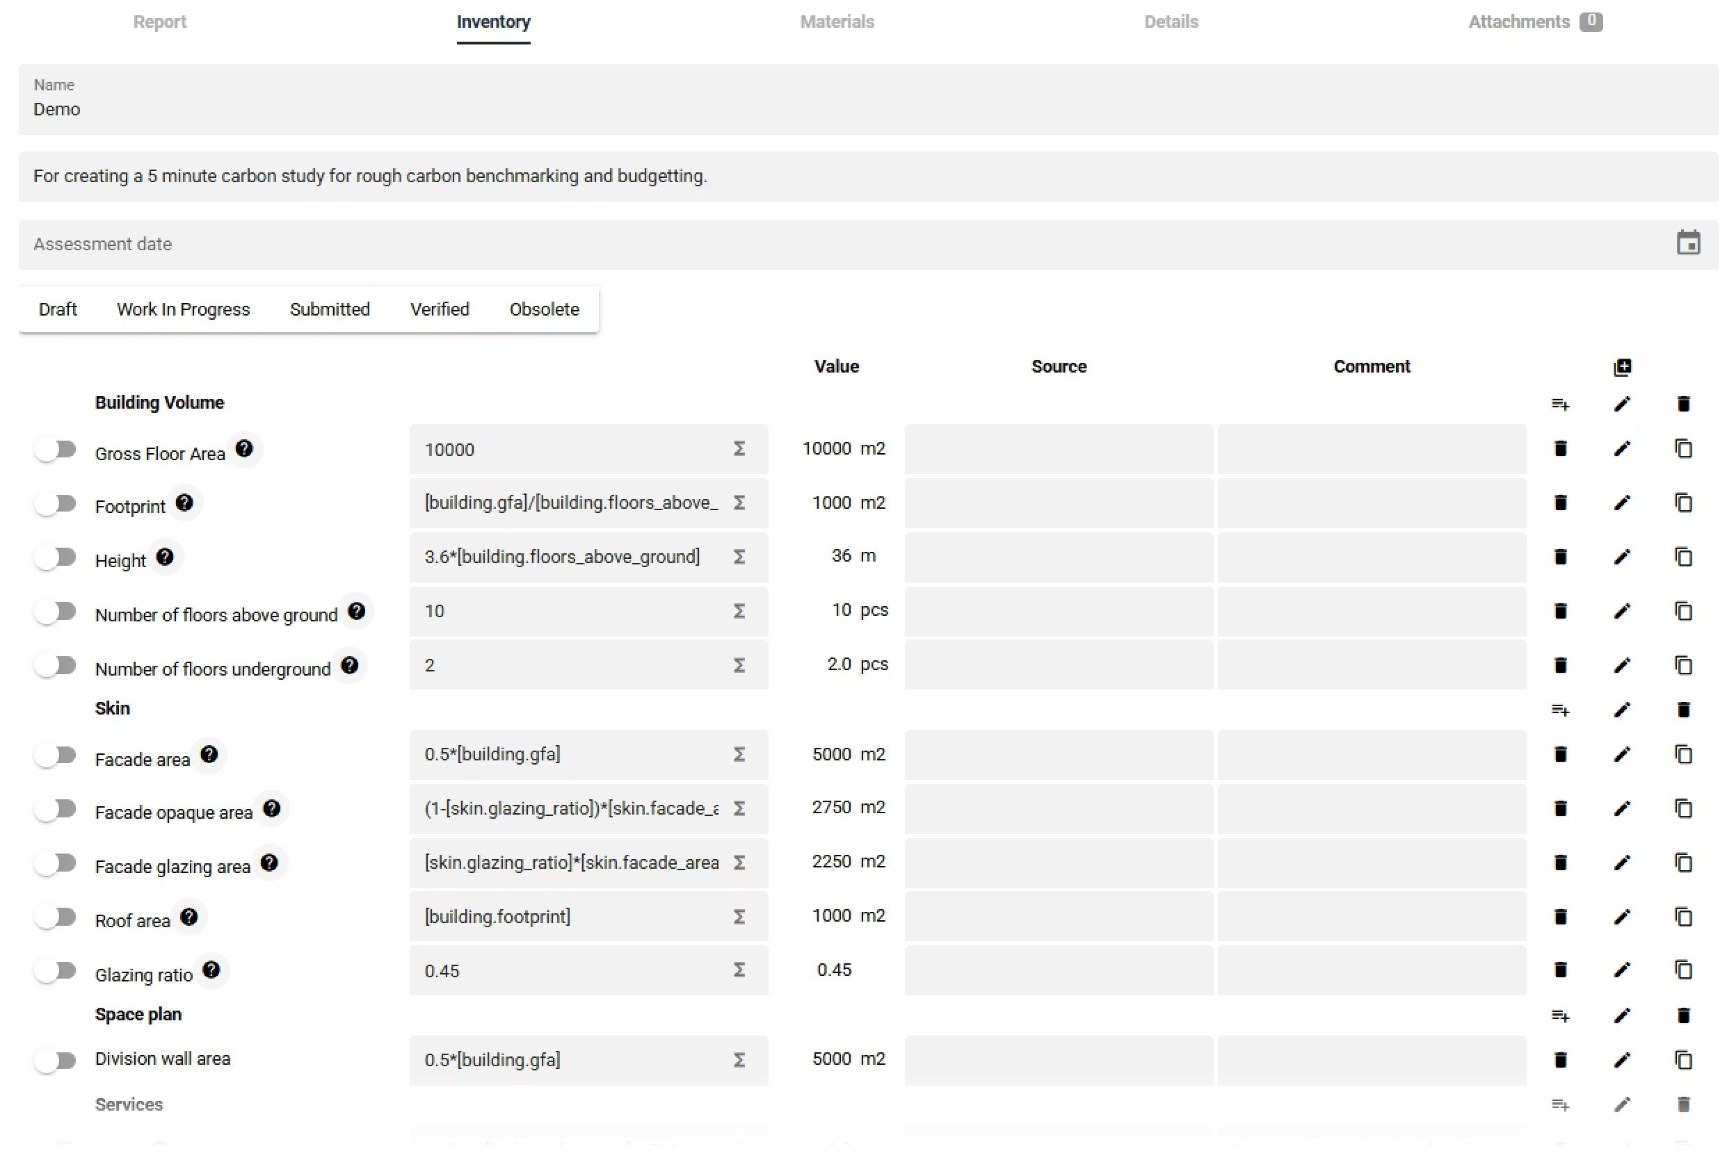Screen dimensions: 1727x1151
Task: Add a row to Building Volume section
Action: (1559, 404)
